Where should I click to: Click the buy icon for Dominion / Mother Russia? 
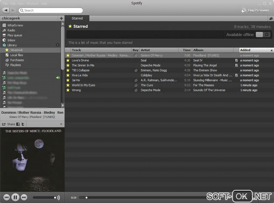tap(136, 56)
